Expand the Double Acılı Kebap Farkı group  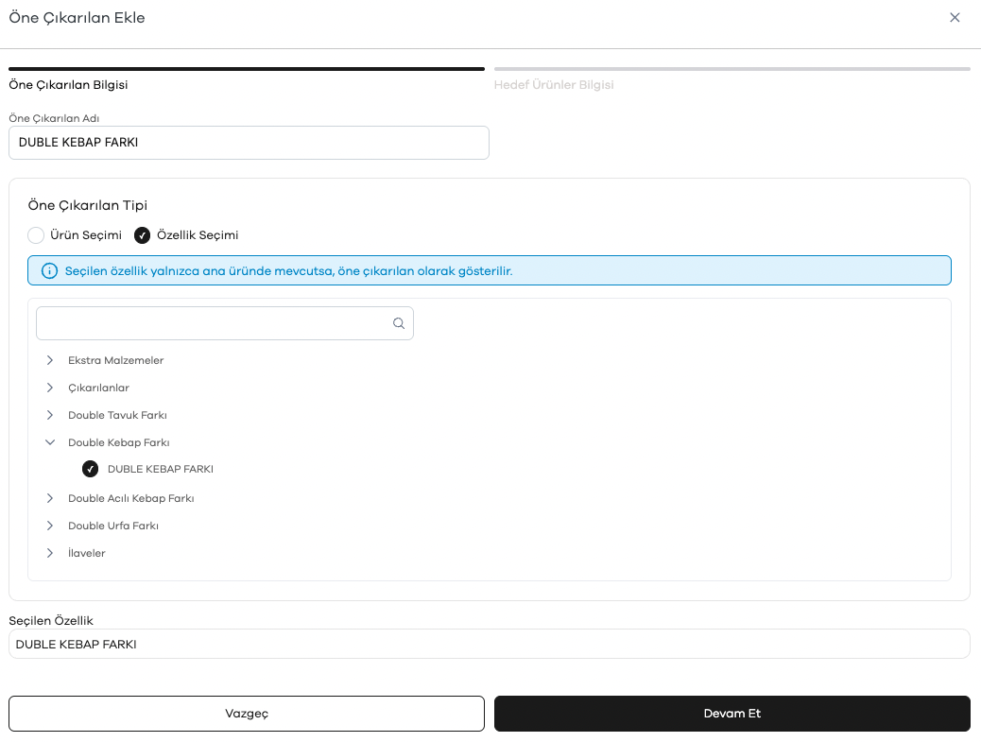(50, 499)
